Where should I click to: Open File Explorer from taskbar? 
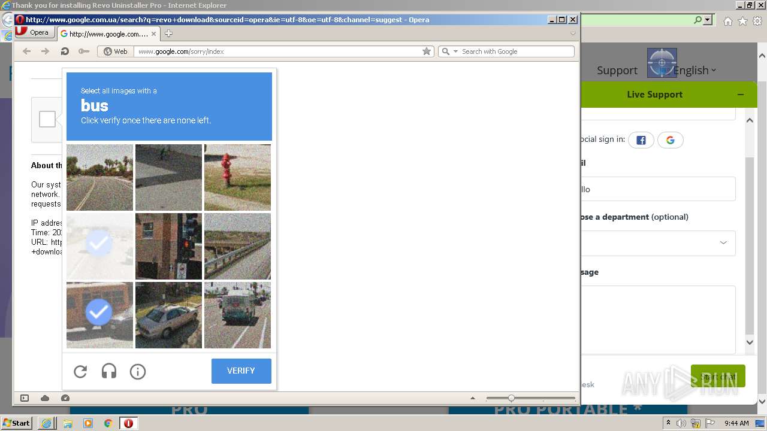pyautogui.click(x=68, y=423)
